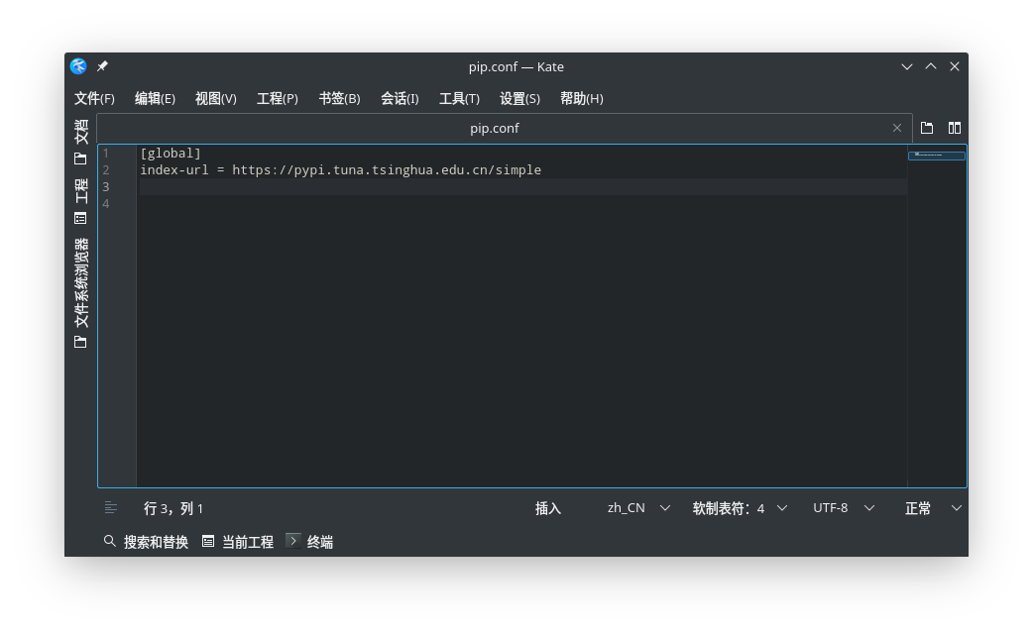
Task: Unpin the window via pin icon
Action: 101,66
